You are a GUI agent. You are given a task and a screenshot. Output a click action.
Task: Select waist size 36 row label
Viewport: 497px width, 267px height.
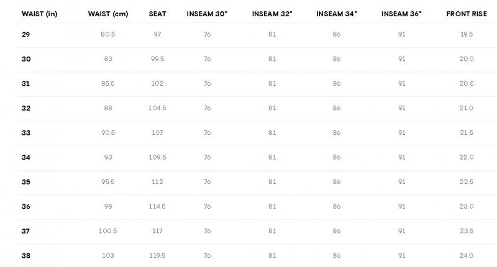coord(26,206)
